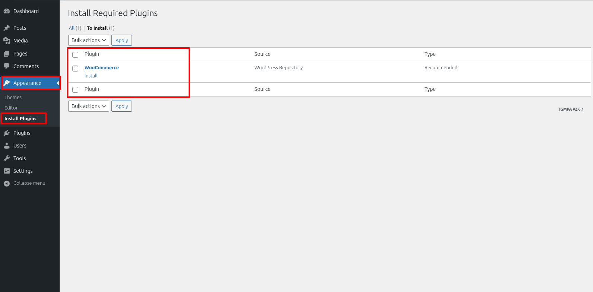Image resolution: width=593 pixels, height=292 pixels.
Task: Tick the select-all checkbox in table header
Action: tap(75, 55)
